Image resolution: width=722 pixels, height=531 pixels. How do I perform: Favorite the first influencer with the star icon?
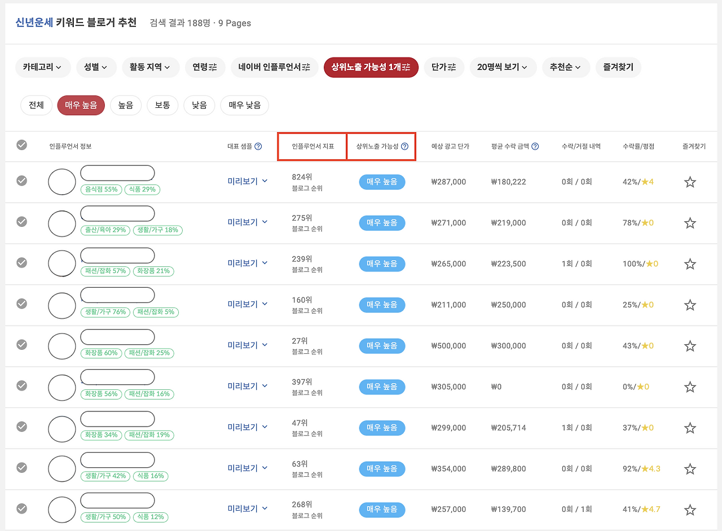[690, 182]
